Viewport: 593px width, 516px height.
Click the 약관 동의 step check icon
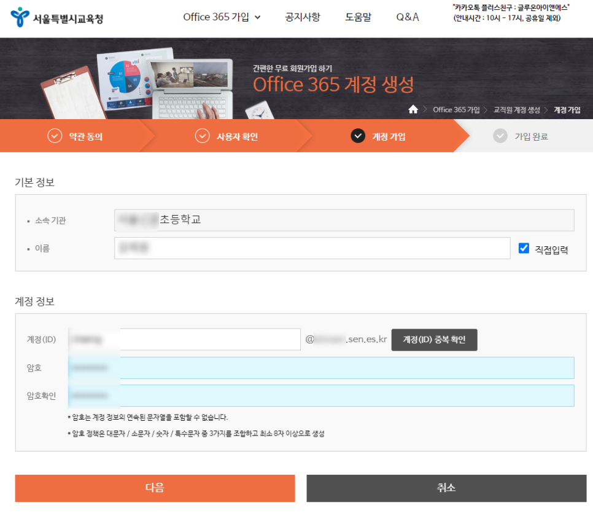(55, 136)
